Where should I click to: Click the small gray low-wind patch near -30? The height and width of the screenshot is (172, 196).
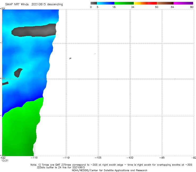click(18, 73)
